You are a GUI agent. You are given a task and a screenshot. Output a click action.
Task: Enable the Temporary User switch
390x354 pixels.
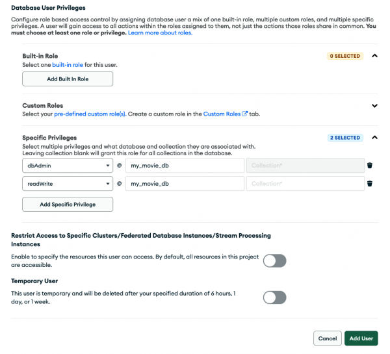pyautogui.click(x=274, y=297)
